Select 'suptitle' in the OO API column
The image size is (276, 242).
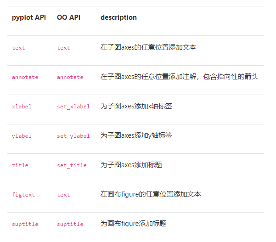(x=70, y=224)
